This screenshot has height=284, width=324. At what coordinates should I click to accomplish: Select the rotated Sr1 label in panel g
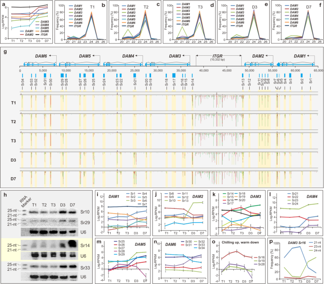click(x=311, y=81)
